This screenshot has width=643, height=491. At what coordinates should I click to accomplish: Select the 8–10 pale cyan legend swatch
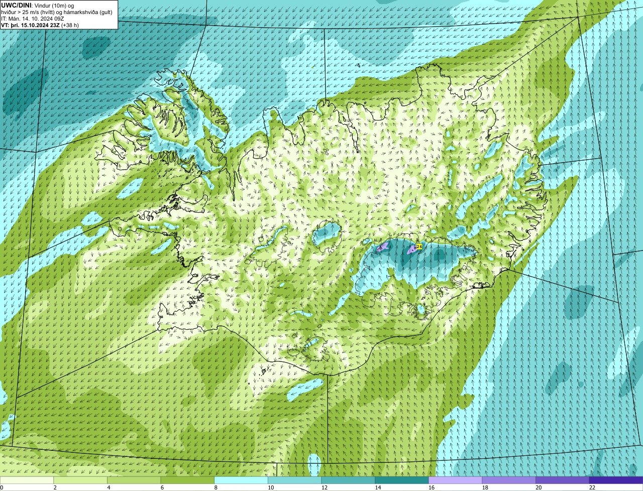click(241, 480)
